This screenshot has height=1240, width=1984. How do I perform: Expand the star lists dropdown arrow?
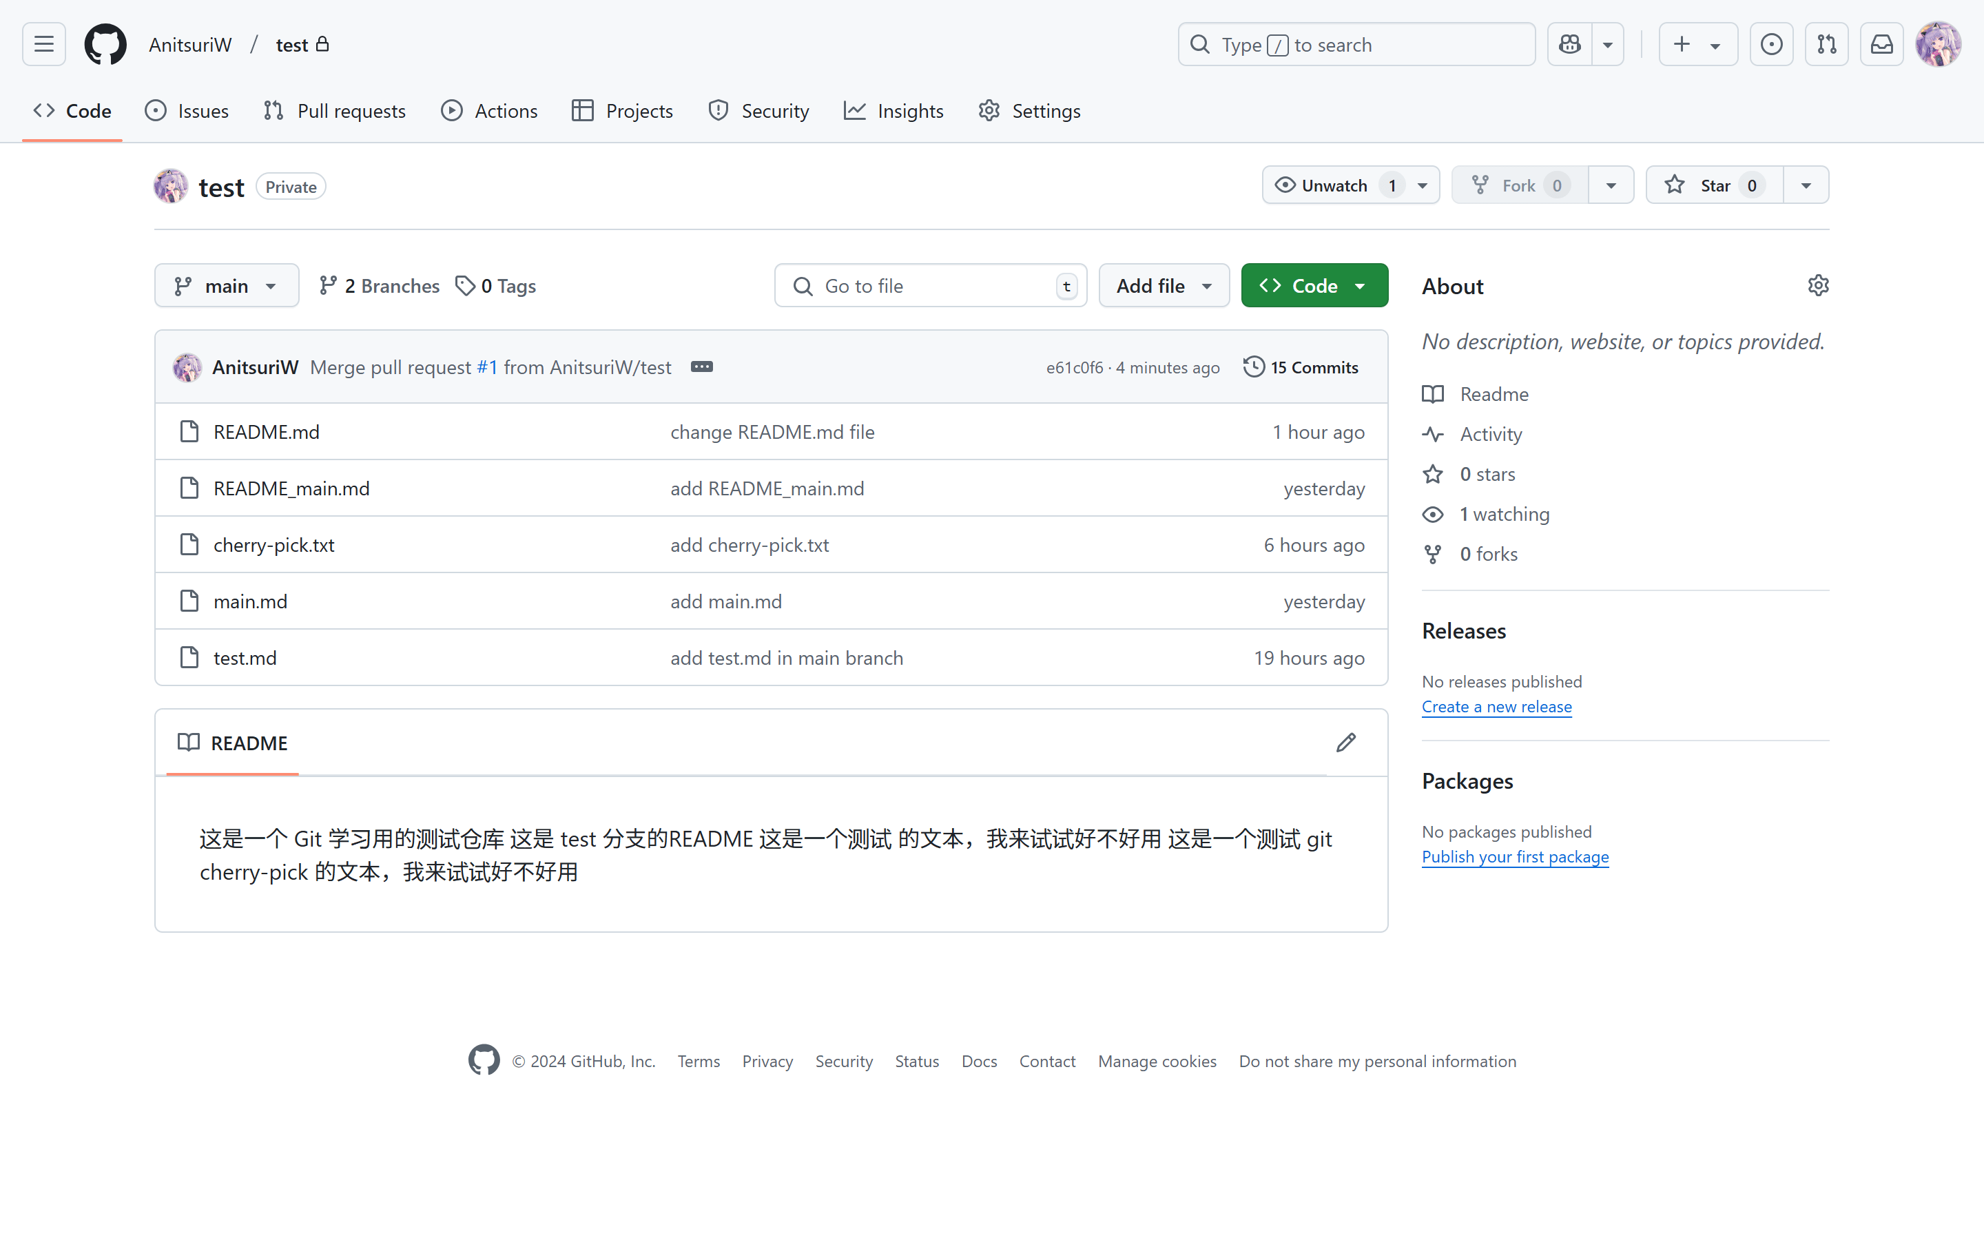tap(1806, 185)
